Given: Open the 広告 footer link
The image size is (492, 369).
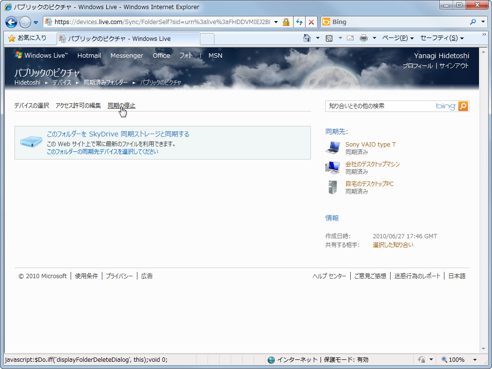Looking at the screenshot, I should [x=147, y=276].
